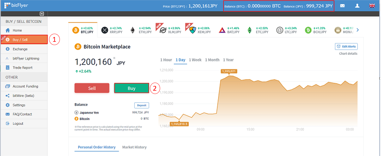Open Account Funding in sidebar

(x=24, y=87)
